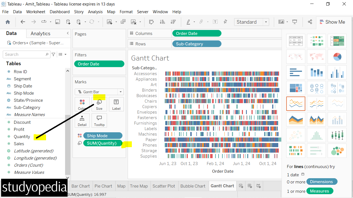Select the treemap chart in Show Me
This screenshot has height=198, width=353.
click(x=296, y=88)
